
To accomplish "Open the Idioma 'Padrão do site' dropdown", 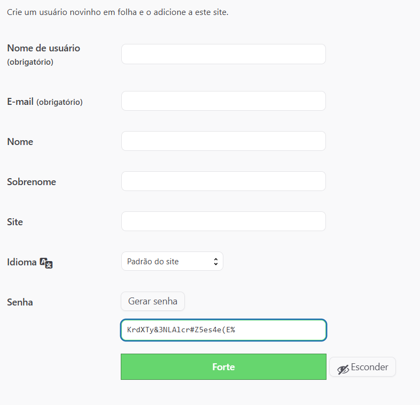I will click(x=172, y=262).
